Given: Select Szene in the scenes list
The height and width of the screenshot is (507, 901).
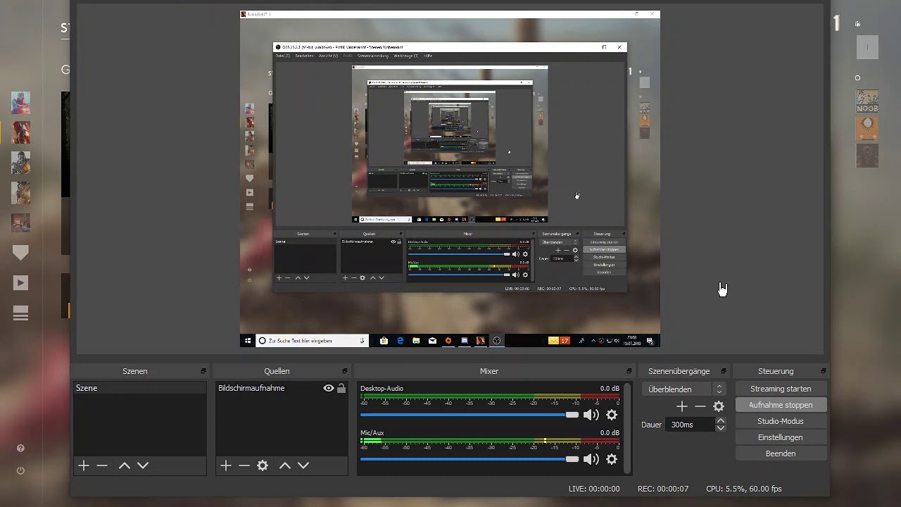Looking at the screenshot, I should tap(140, 388).
